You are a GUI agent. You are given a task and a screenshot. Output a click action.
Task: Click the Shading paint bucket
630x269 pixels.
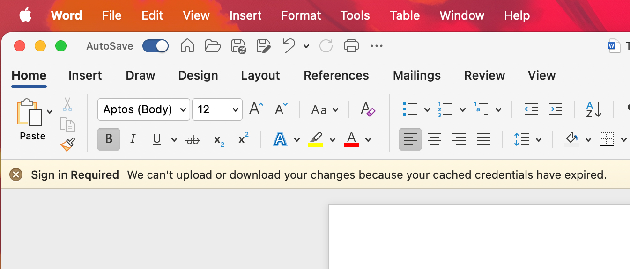point(571,139)
